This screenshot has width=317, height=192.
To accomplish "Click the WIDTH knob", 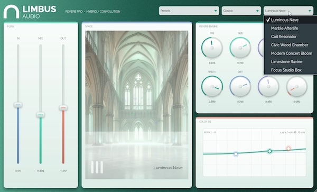I will [212, 86].
